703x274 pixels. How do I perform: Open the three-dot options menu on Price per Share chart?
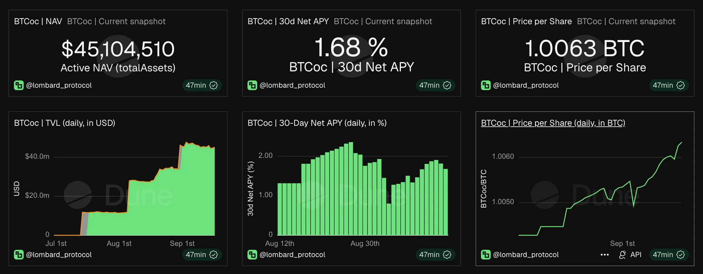pyautogui.click(x=605, y=254)
